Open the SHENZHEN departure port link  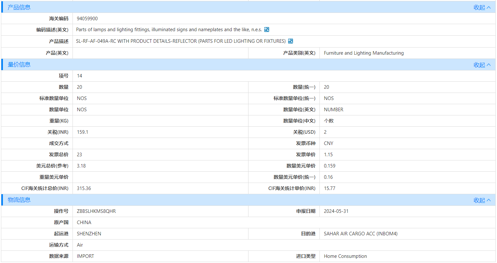(89, 233)
